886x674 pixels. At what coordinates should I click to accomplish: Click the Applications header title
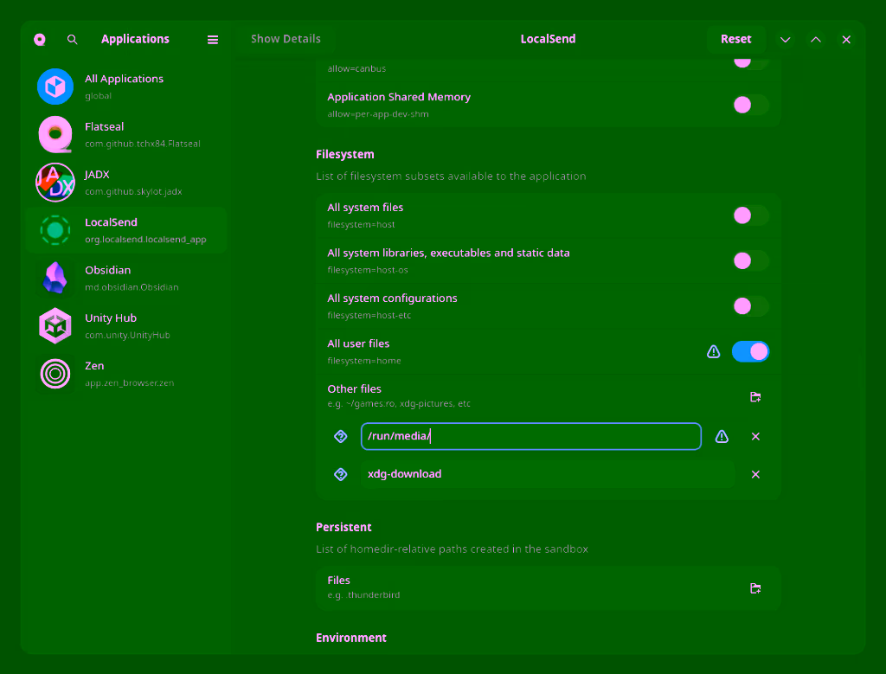pos(135,39)
